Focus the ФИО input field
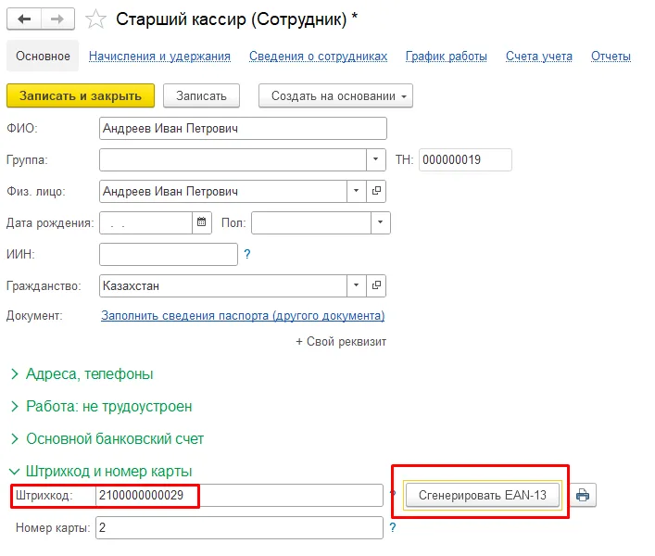 (x=243, y=128)
